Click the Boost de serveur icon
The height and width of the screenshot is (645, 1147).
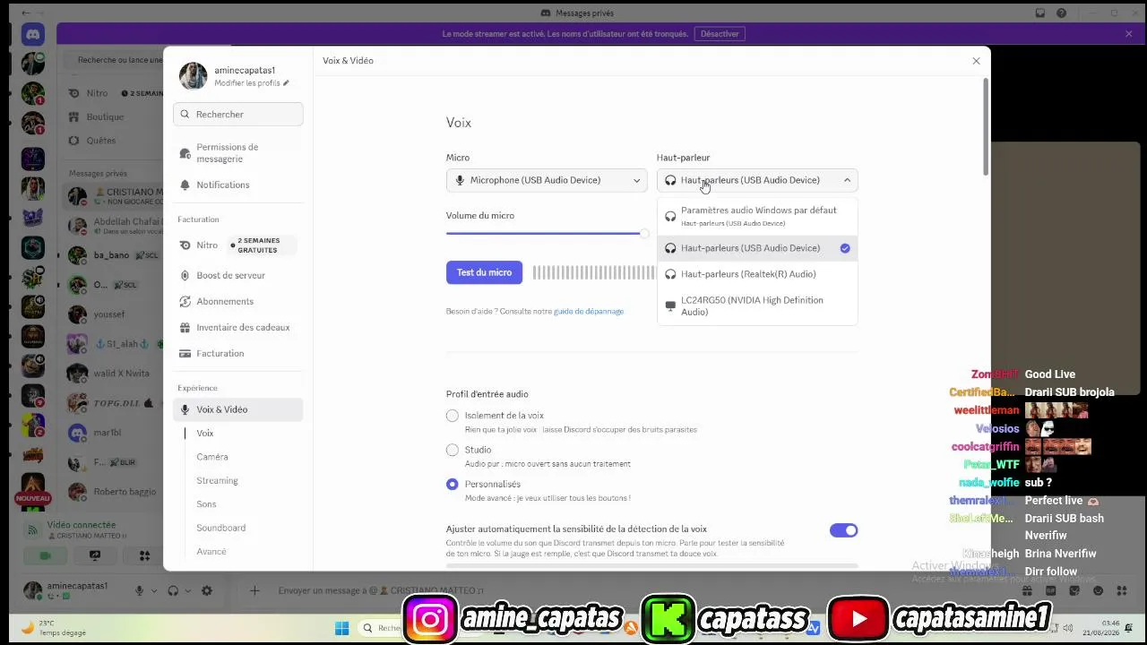pyautogui.click(x=185, y=275)
